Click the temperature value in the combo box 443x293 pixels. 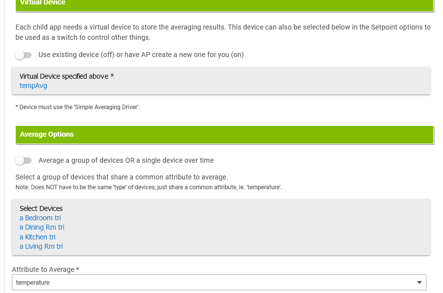pyautogui.click(x=33, y=283)
